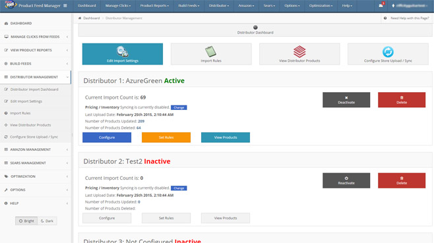Click the Help question icon in sidebar
The image size is (434, 243).
pos(6,203)
